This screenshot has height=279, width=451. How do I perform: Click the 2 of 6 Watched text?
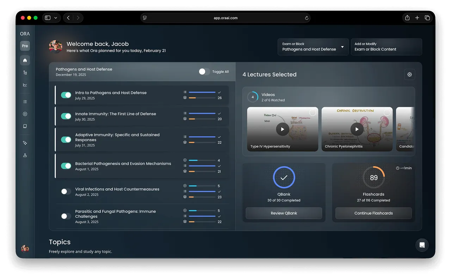coord(273,100)
